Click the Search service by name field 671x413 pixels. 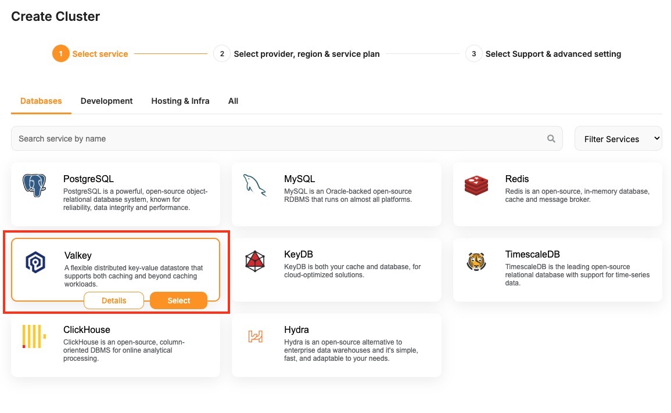click(279, 139)
